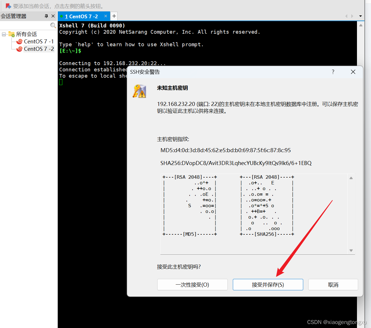Click the key warning icon in dialog
371x328 pixels.
pos(139,91)
